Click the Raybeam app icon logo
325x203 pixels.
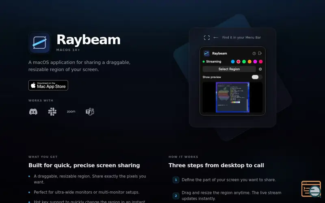39,43
